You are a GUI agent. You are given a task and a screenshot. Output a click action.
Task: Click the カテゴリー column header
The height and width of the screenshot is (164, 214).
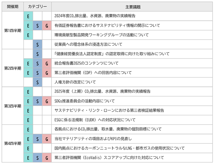tap(37, 7)
